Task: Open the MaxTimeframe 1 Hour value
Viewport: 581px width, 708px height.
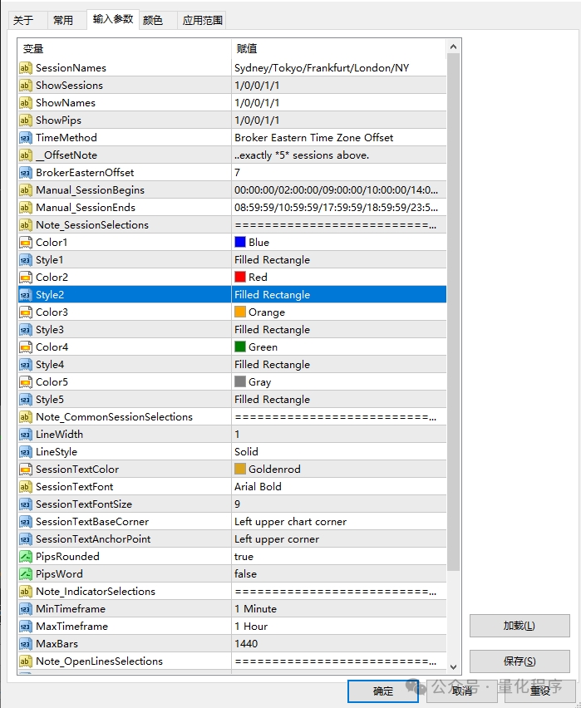Action: pos(339,627)
